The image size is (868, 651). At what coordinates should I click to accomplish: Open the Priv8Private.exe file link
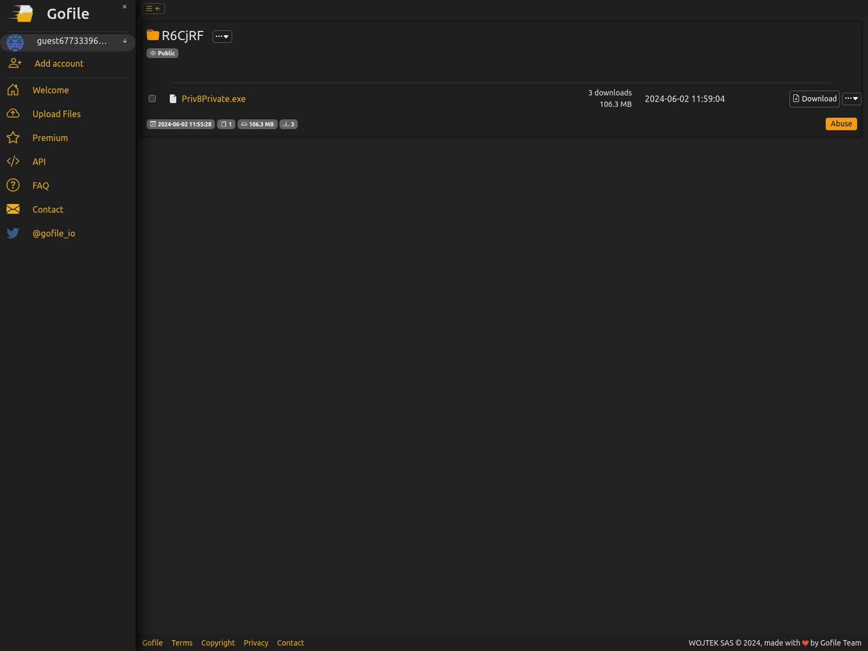[x=214, y=99]
